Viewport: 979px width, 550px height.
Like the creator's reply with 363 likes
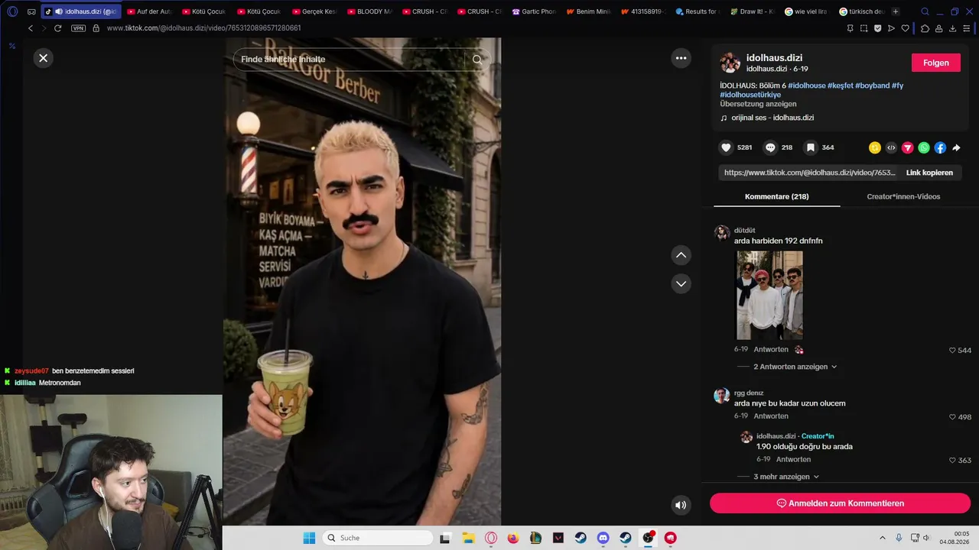coord(952,461)
